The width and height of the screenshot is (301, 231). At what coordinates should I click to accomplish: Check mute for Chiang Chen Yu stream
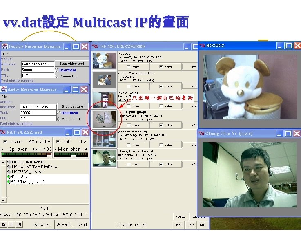click(129, 164)
